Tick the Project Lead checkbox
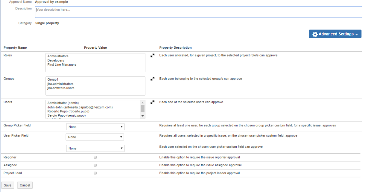 (95, 173)
